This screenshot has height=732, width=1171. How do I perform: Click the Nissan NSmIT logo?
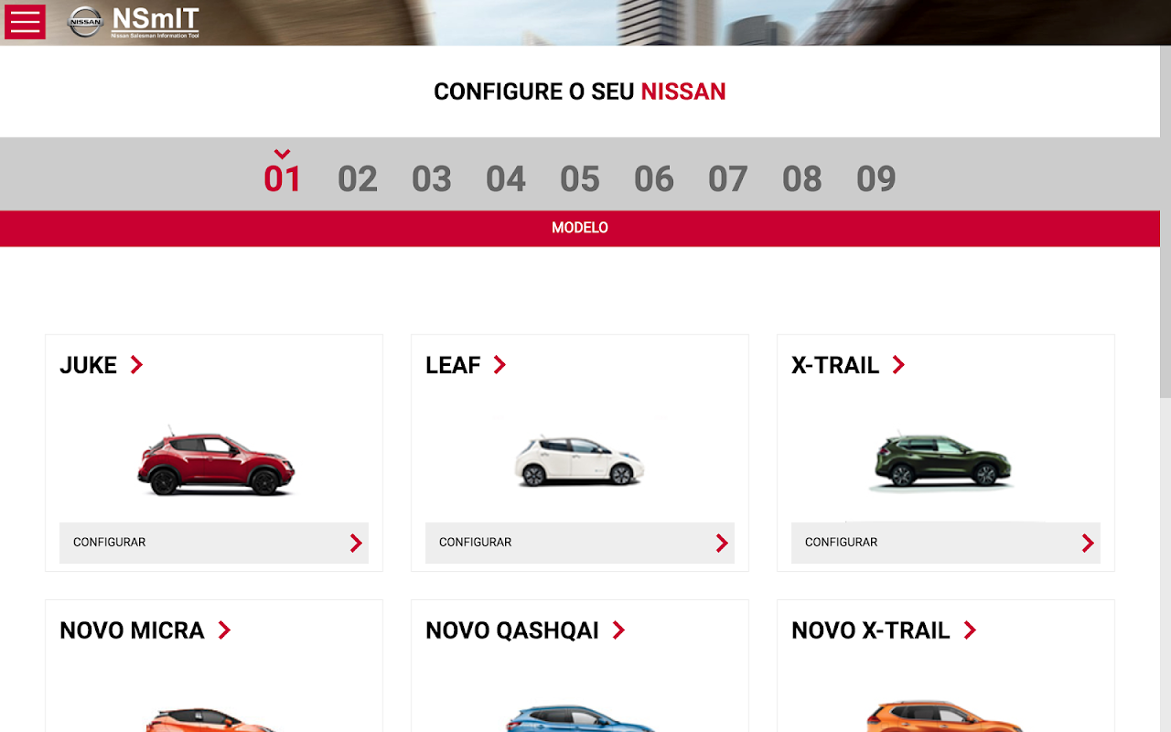pyautogui.click(x=134, y=22)
